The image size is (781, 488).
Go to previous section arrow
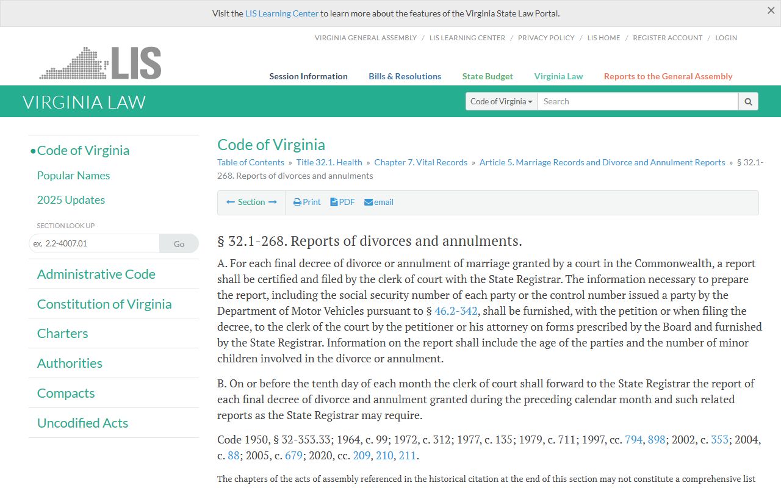point(231,202)
